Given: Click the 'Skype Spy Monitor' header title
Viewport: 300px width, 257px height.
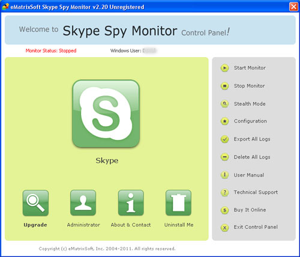Looking at the screenshot, I should coord(120,31).
